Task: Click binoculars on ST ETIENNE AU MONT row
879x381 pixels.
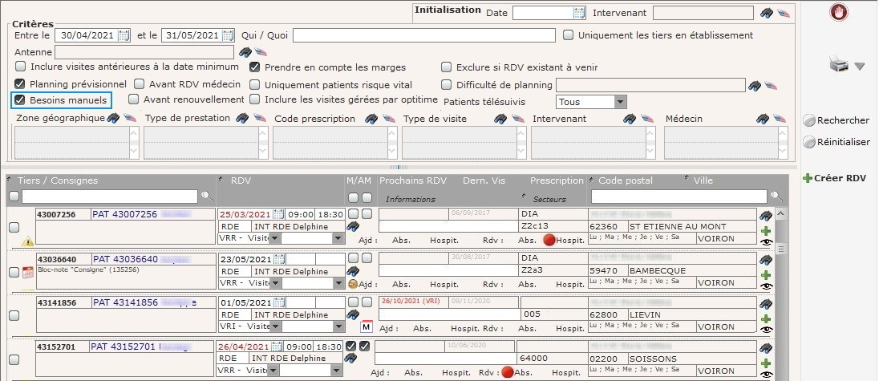Action: (766, 215)
